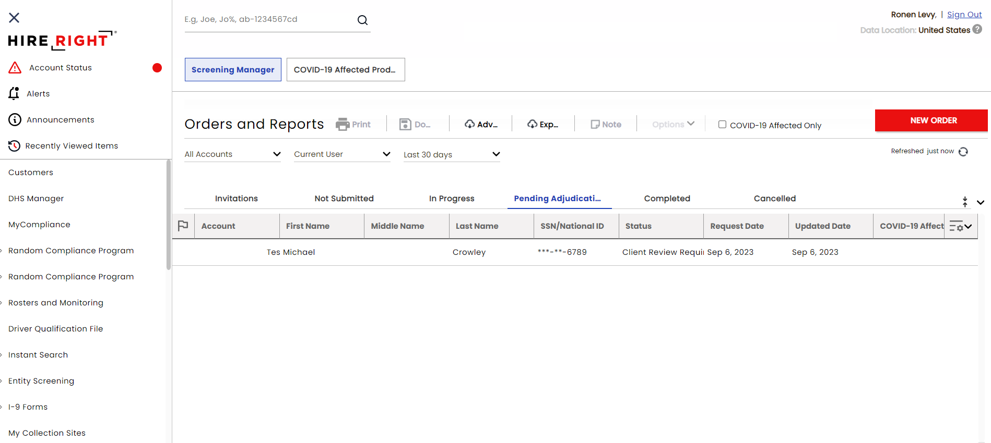Enable COVID-19 Affected Only checkbox

coord(722,125)
